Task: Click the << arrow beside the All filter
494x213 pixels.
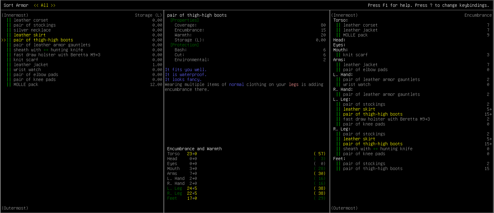Action: 36,5
